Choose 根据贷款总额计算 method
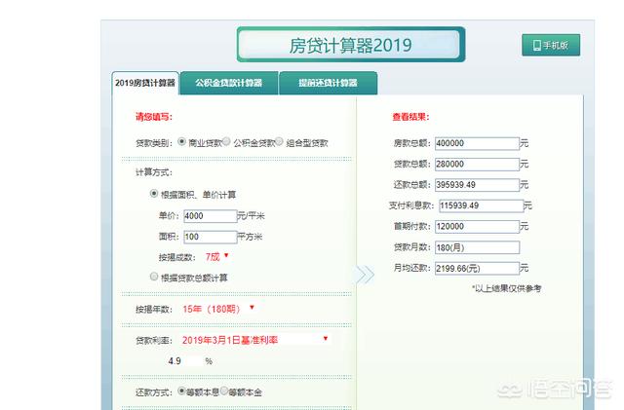Screen dimensions: 624x410 tap(154, 277)
